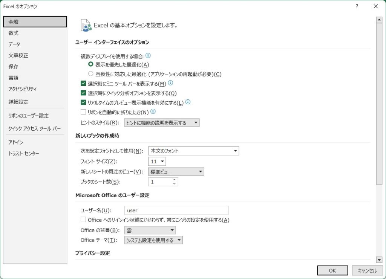
Task: Click the ユーザー名 text field
Action: pos(176,210)
